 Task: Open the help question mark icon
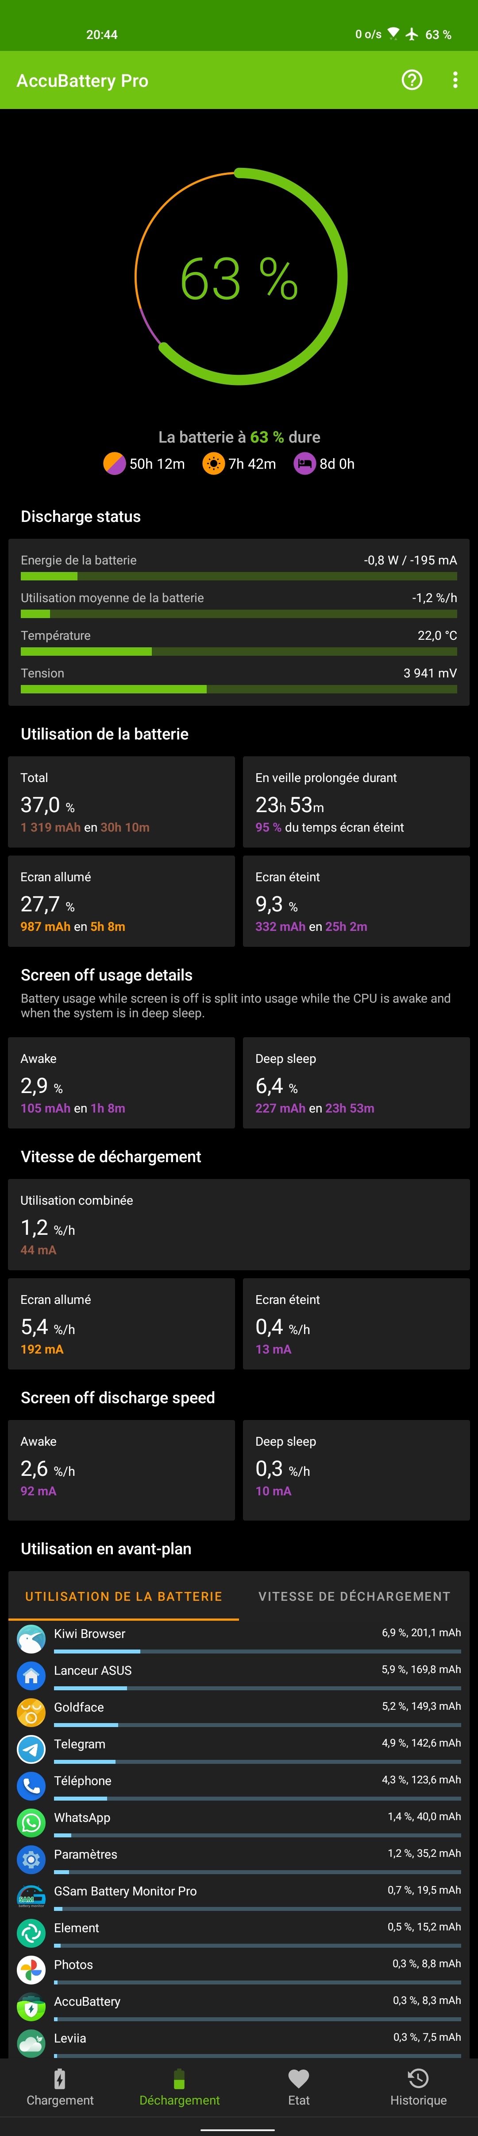pyautogui.click(x=412, y=80)
